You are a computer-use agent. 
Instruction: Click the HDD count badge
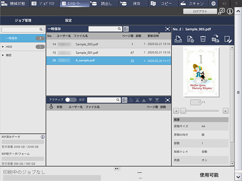(x=40, y=47)
